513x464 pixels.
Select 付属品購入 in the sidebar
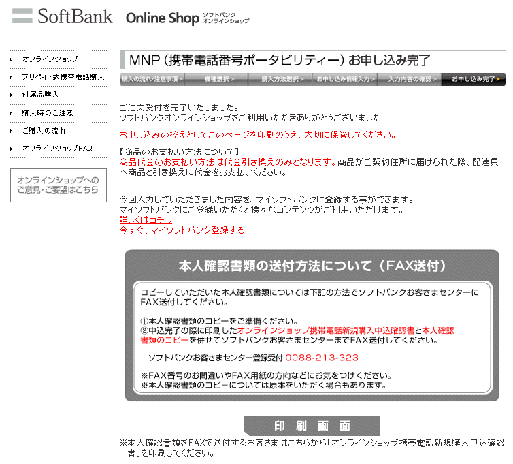coord(41,95)
